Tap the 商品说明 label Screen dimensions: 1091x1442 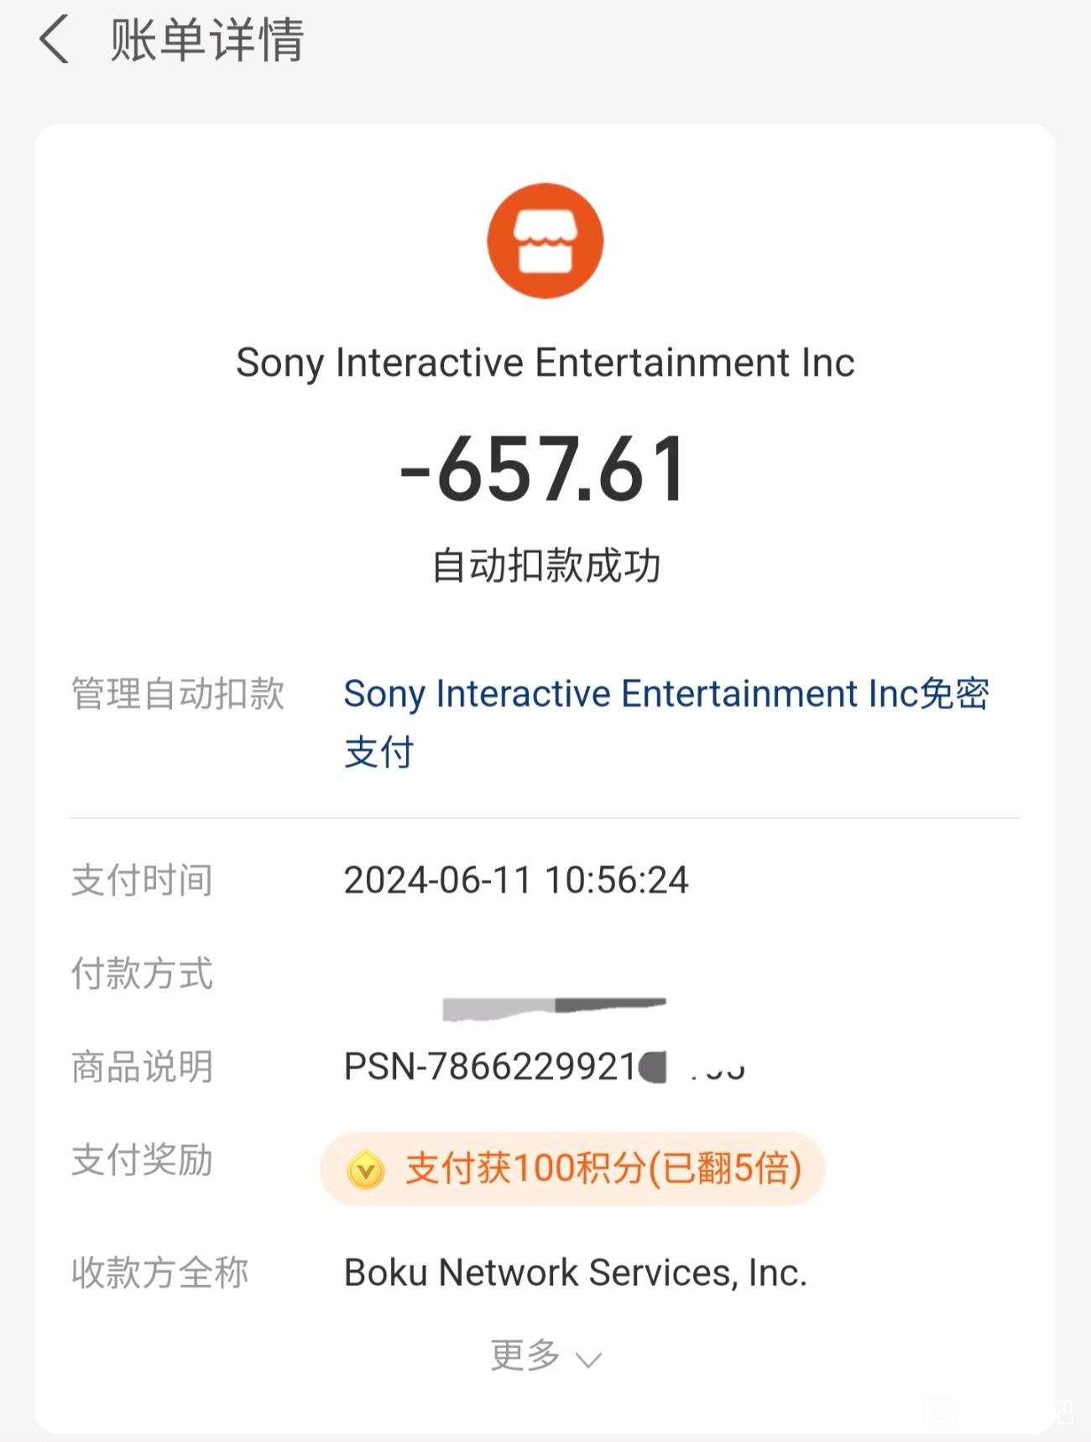143,1067
